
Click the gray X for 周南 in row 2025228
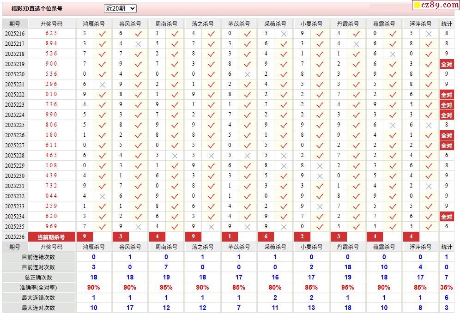click(175, 156)
